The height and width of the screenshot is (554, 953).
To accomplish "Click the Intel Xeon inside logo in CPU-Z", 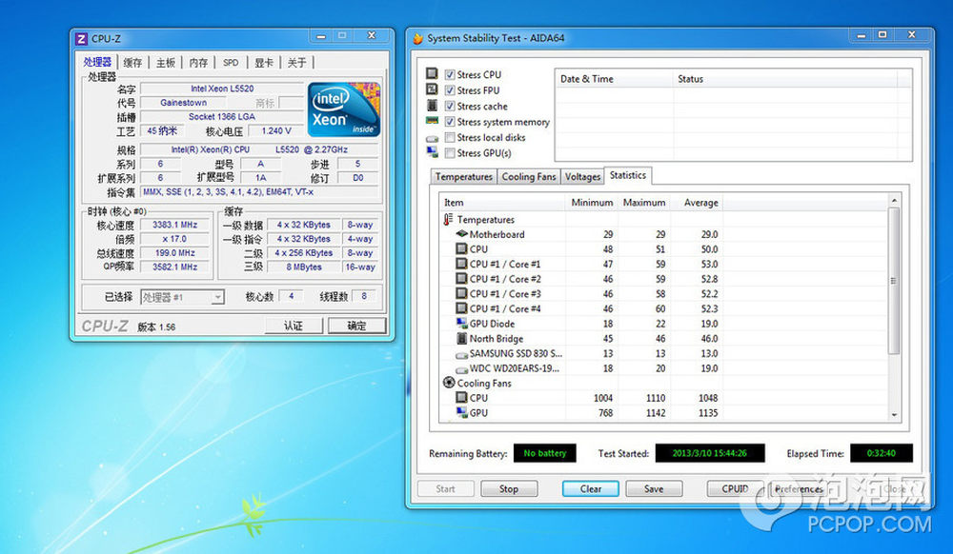I will pyautogui.click(x=344, y=109).
